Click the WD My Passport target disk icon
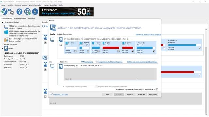Screen dimensions: 209x117 pyautogui.click(x=61, y=66)
